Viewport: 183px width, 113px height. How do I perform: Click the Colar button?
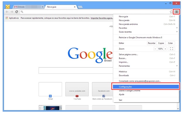click(170, 43)
